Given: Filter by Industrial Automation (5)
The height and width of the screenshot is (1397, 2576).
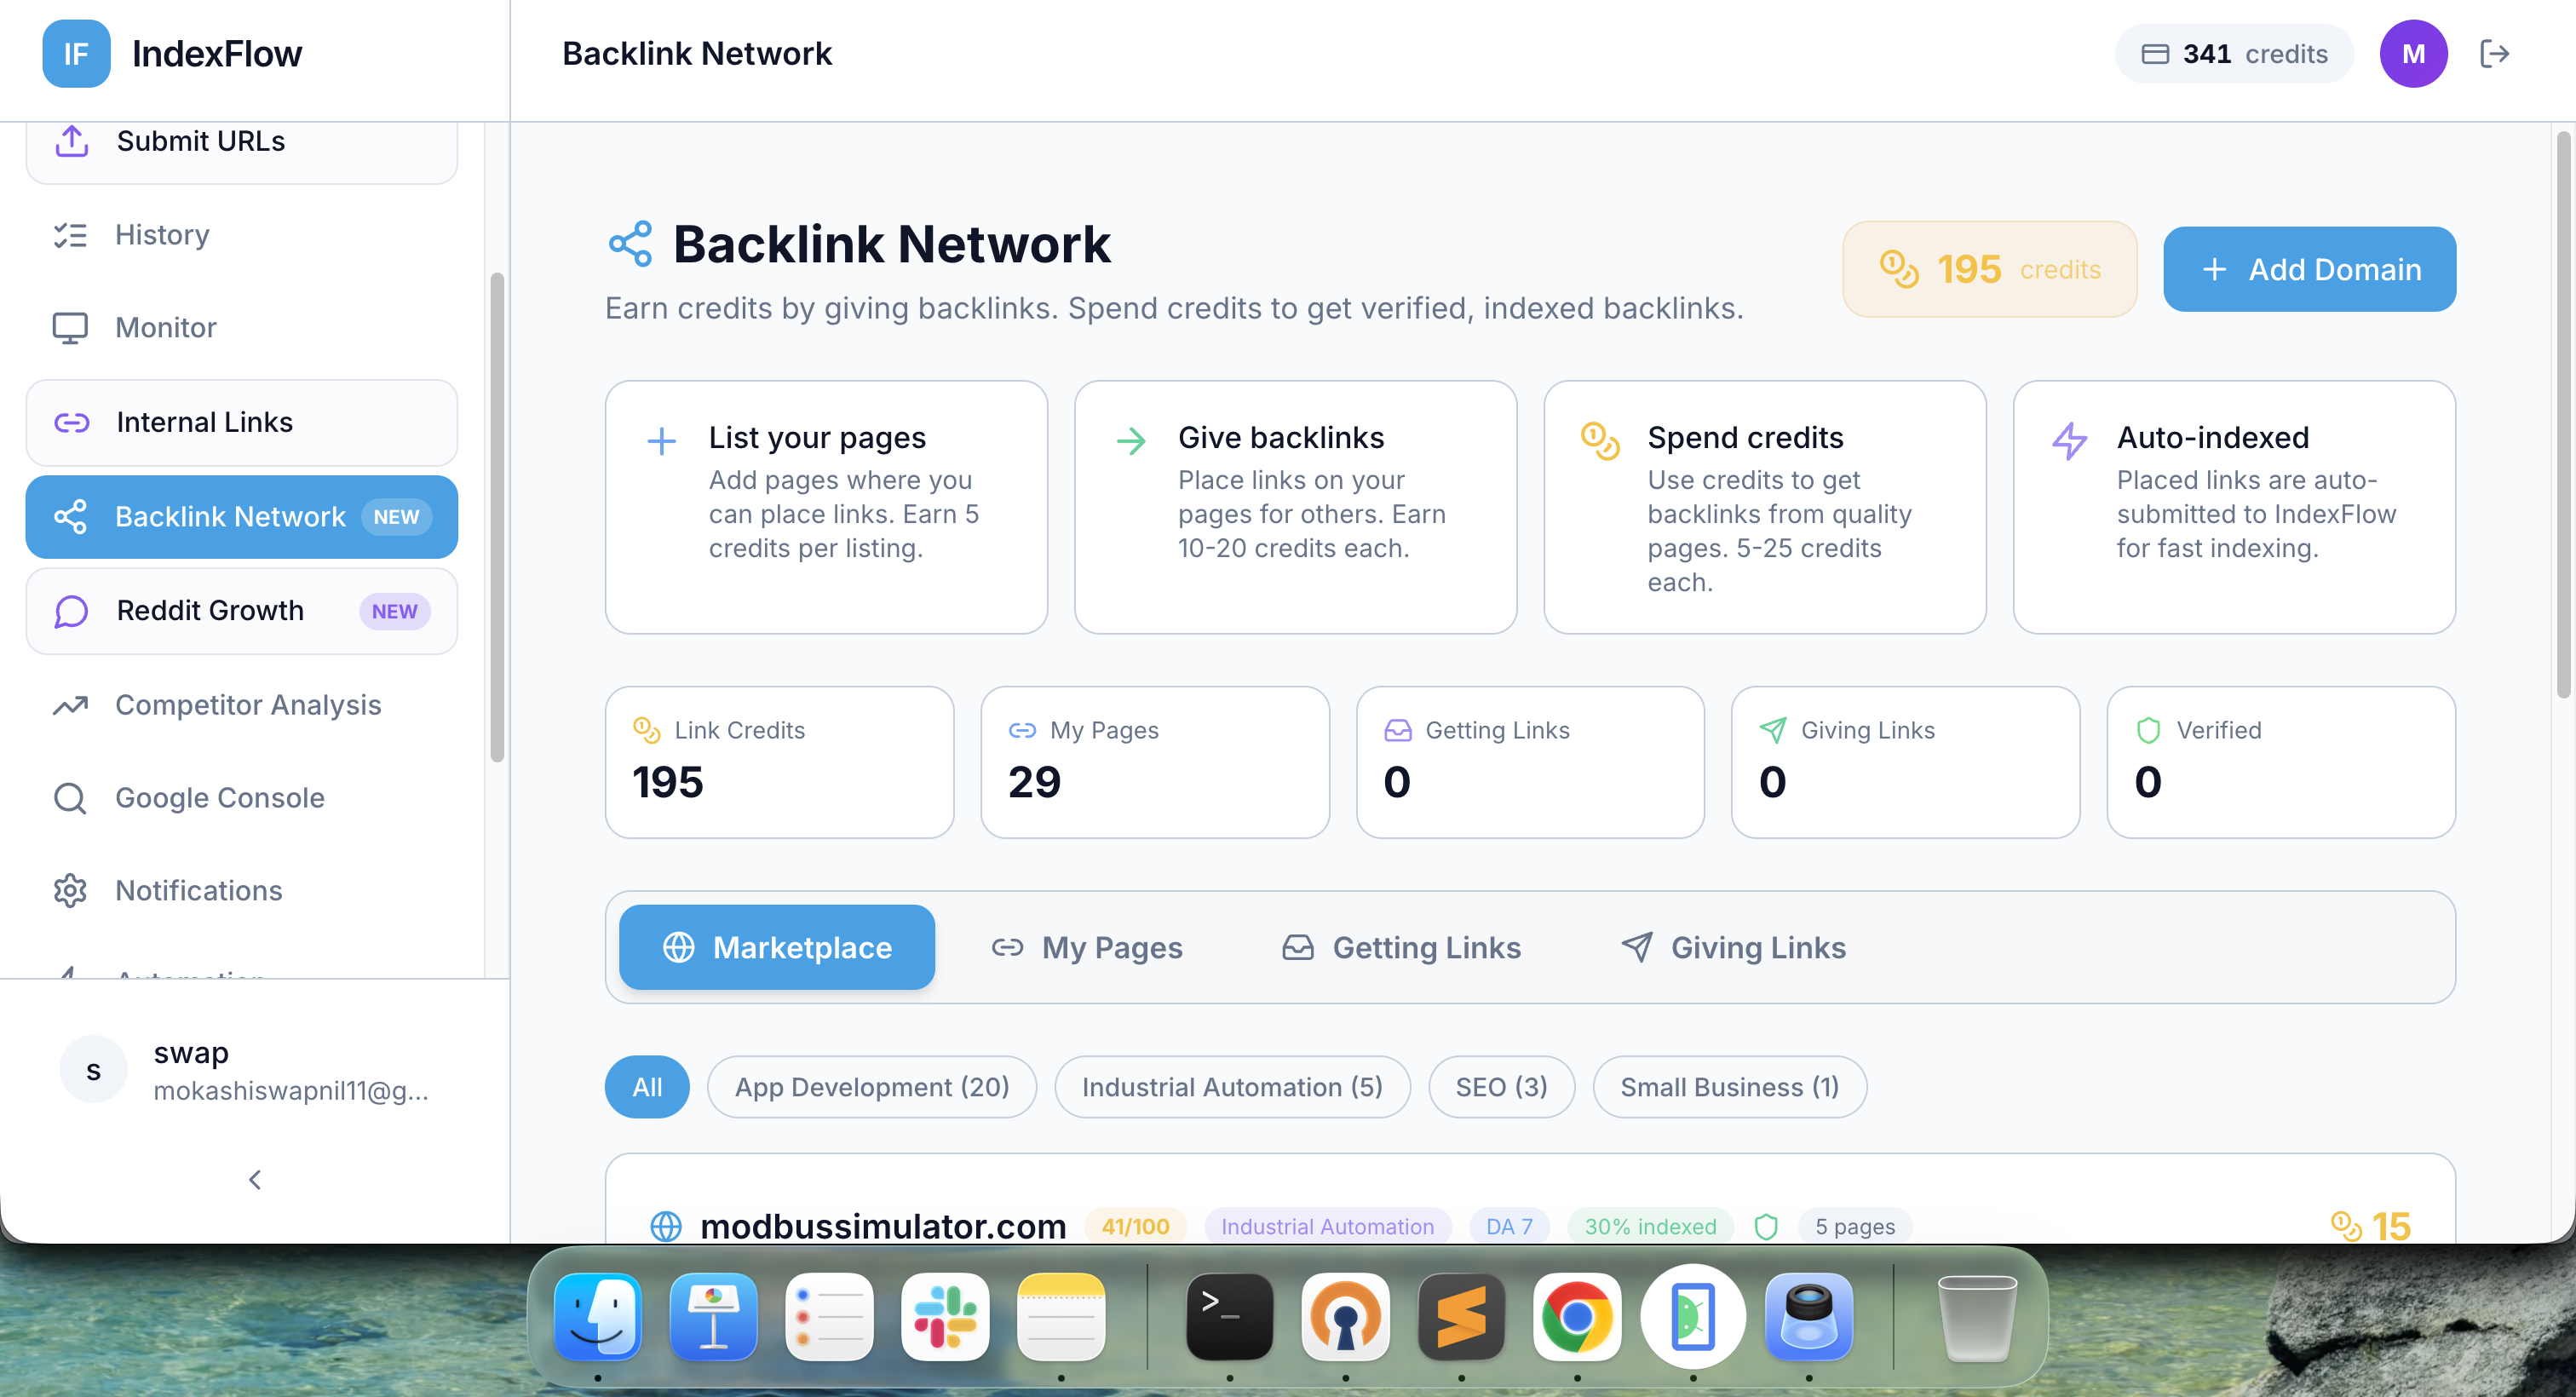Looking at the screenshot, I should pyautogui.click(x=1231, y=1087).
